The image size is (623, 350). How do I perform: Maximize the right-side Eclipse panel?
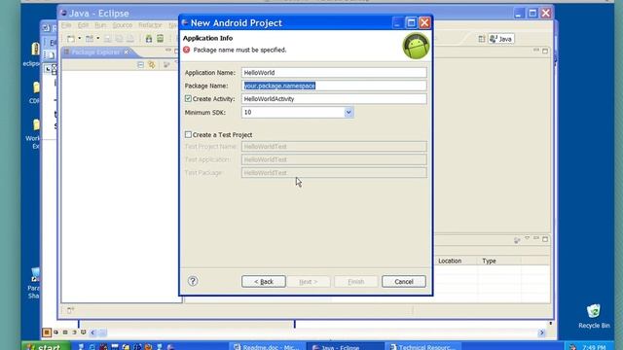click(x=545, y=51)
